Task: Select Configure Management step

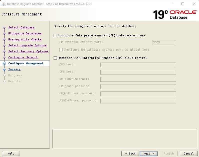Action: [x=26, y=63]
